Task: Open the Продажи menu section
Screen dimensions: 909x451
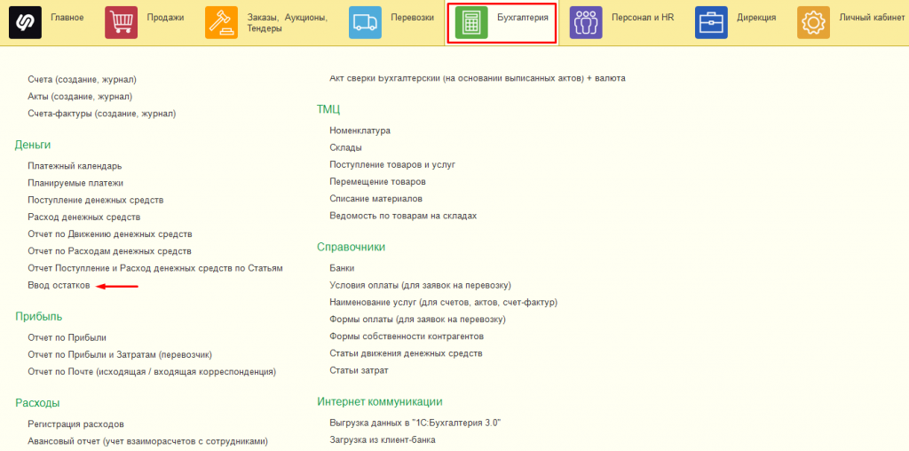Action: 165,18
